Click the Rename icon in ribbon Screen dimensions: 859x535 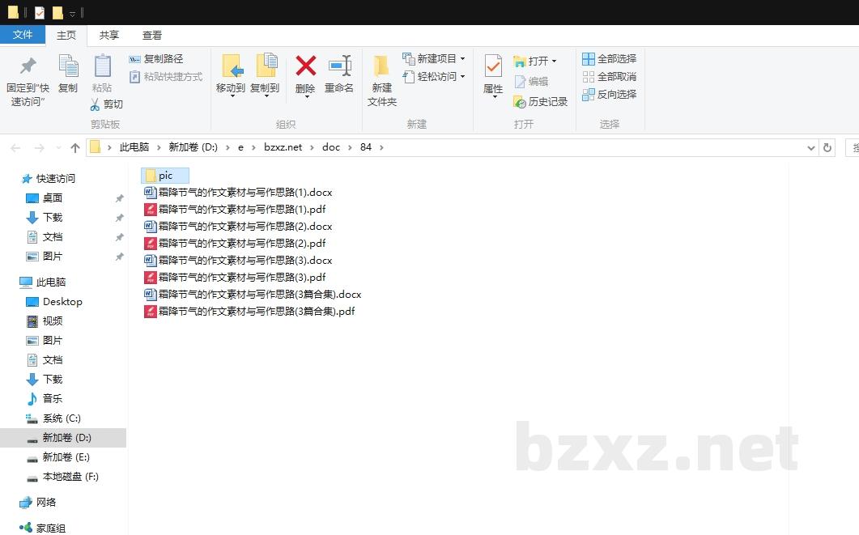(x=339, y=66)
